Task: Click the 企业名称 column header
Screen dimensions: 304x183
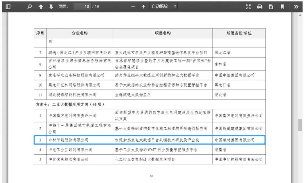Action: tap(80, 33)
